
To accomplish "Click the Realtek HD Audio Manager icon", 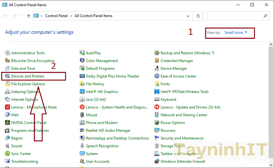I will [82, 131].
